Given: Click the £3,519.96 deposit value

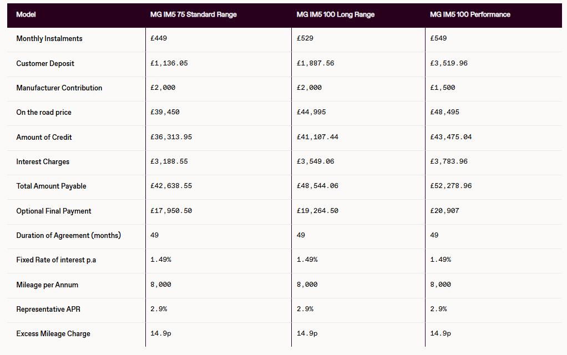Looking at the screenshot, I should pyautogui.click(x=448, y=63).
